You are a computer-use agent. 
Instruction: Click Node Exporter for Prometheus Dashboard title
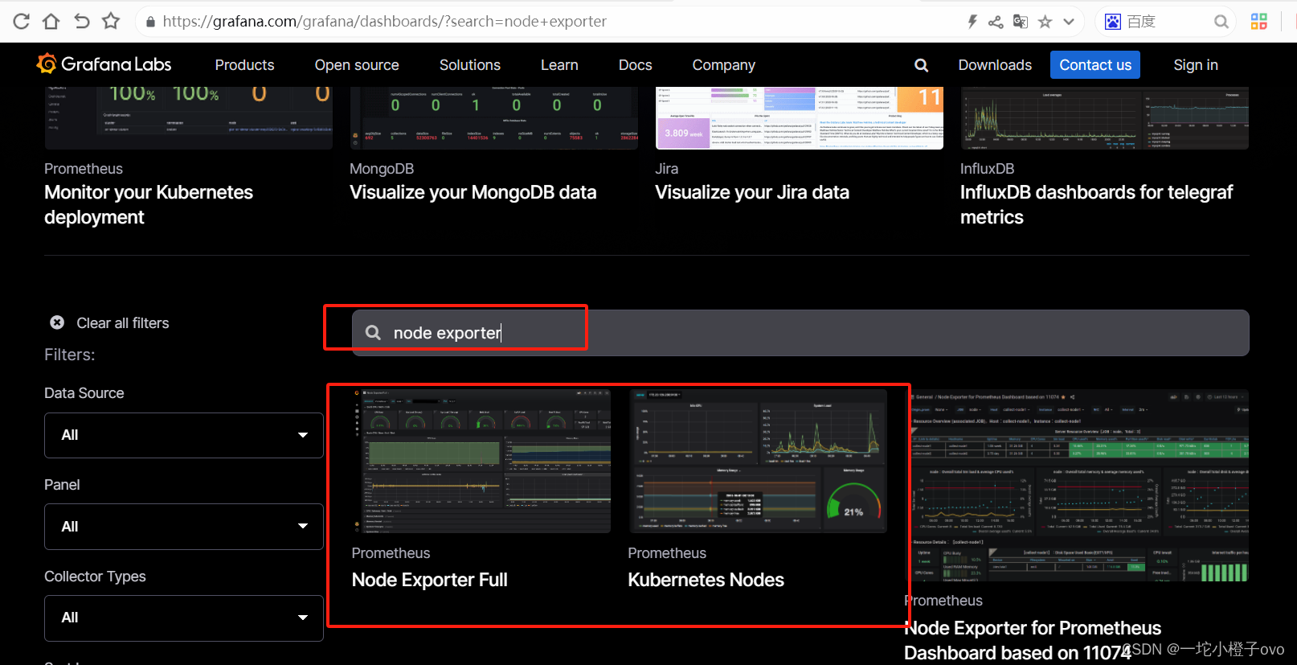(1033, 640)
